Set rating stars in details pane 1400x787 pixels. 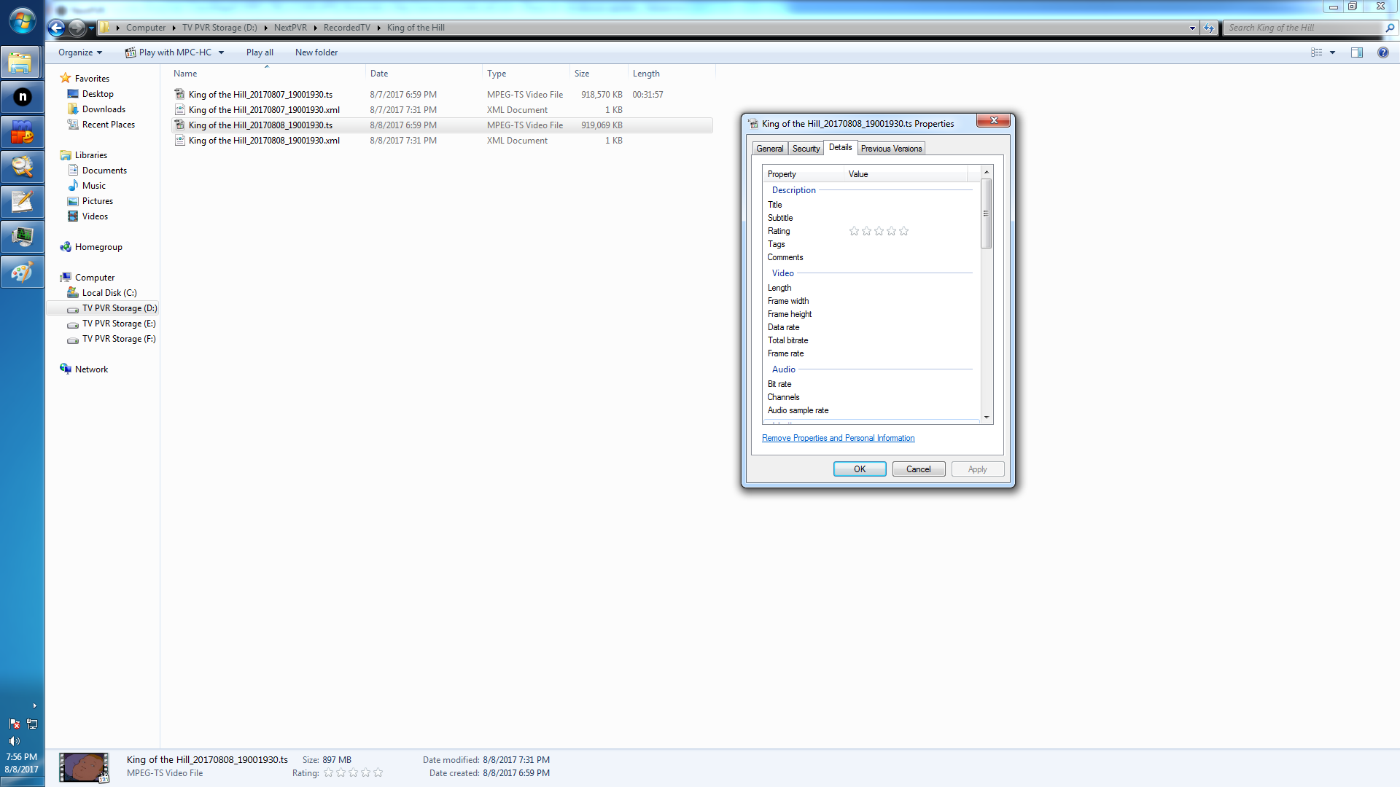tap(353, 773)
